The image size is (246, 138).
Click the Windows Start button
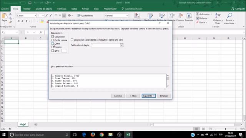point(4,135)
